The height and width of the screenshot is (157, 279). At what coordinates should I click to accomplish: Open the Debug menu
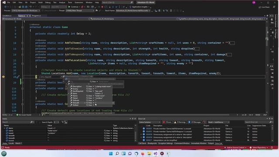[48, 3]
